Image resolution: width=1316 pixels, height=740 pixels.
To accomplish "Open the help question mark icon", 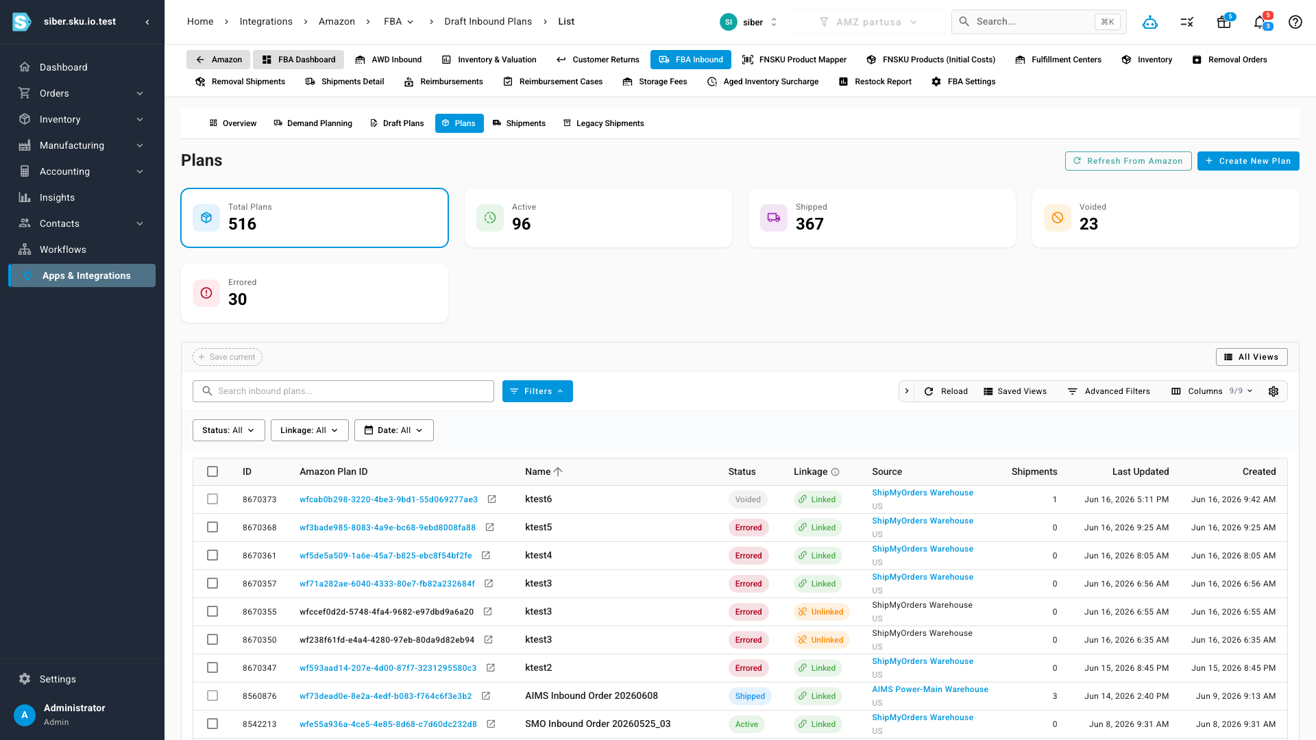I will pyautogui.click(x=1295, y=22).
